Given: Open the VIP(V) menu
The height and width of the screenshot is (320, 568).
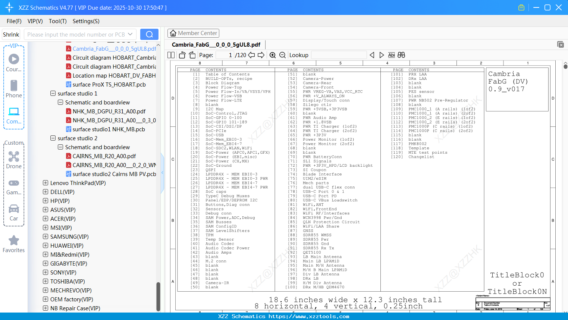Looking at the screenshot, I should pyautogui.click(x=35, y=21).
